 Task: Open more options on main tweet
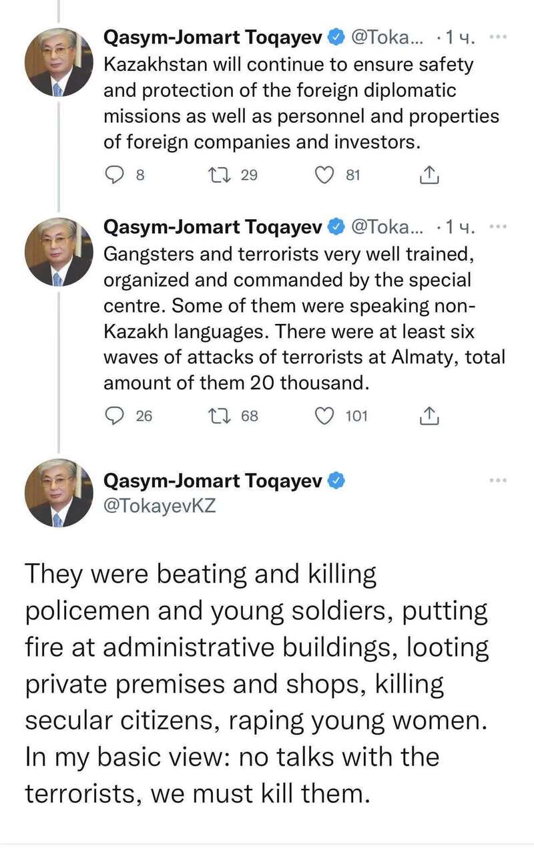point(498,480)
